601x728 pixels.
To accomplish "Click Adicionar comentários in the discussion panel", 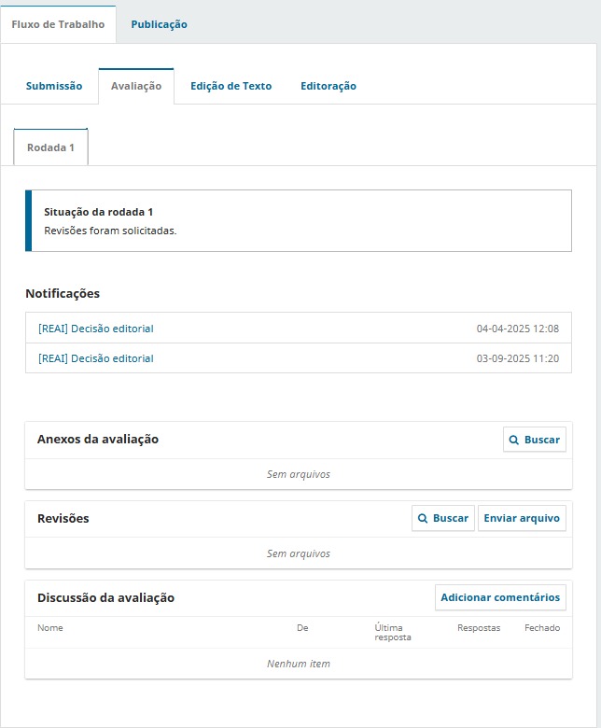I will pos(500,597).
